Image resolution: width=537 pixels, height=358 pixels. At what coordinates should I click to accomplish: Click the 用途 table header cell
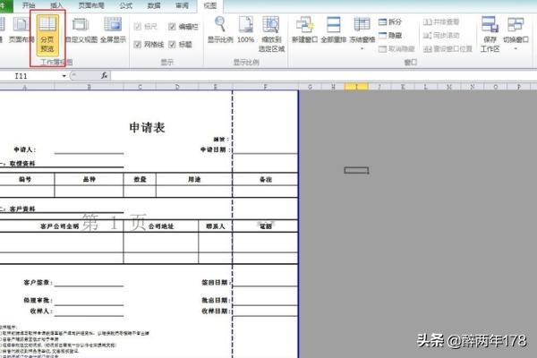(x=194, y=179)
